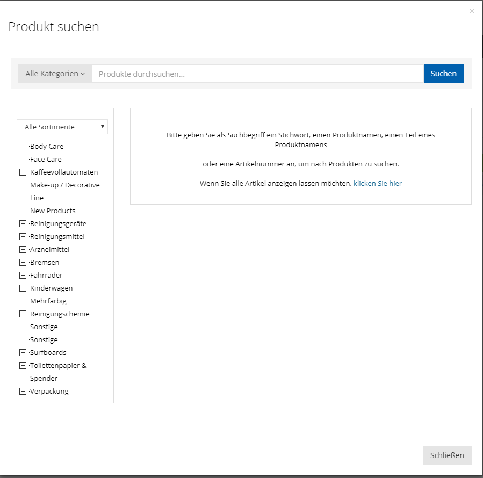
Task: Select the Mehrfarbig tree item
Action: point(48,301)
